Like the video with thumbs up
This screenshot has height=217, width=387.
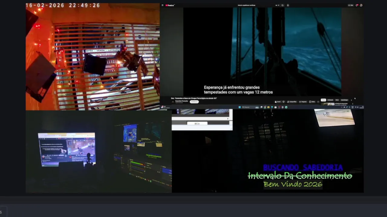point(278,102)
